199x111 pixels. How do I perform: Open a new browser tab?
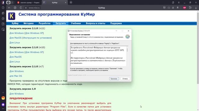click(71, 2)
